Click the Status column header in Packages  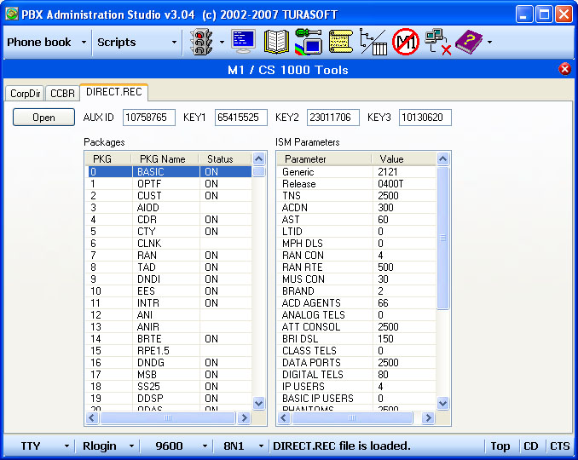[225, 158]
